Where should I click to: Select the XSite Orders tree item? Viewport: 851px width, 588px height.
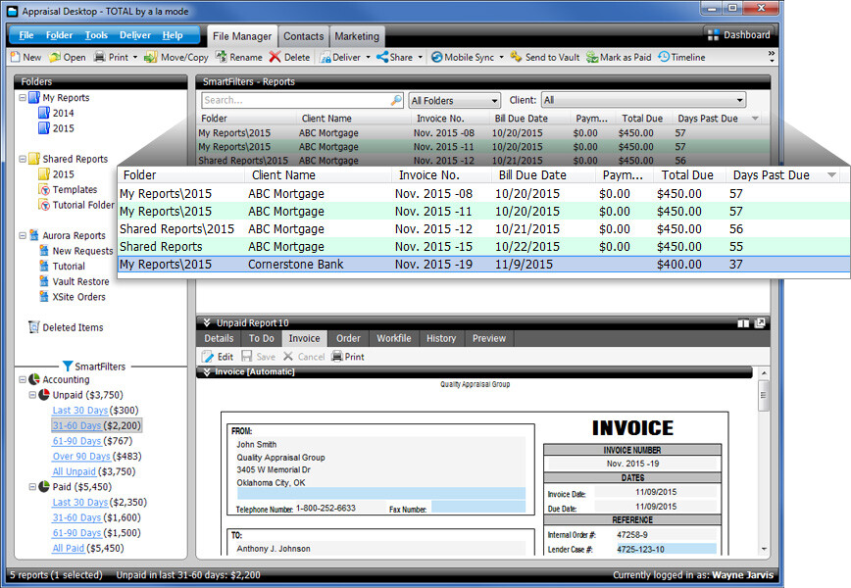78,297
